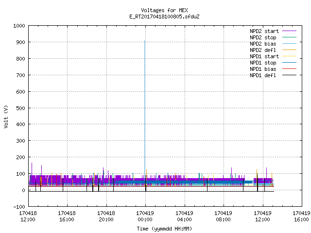Click the yellow NPD1 start legend line

click(x=290, y=56)
